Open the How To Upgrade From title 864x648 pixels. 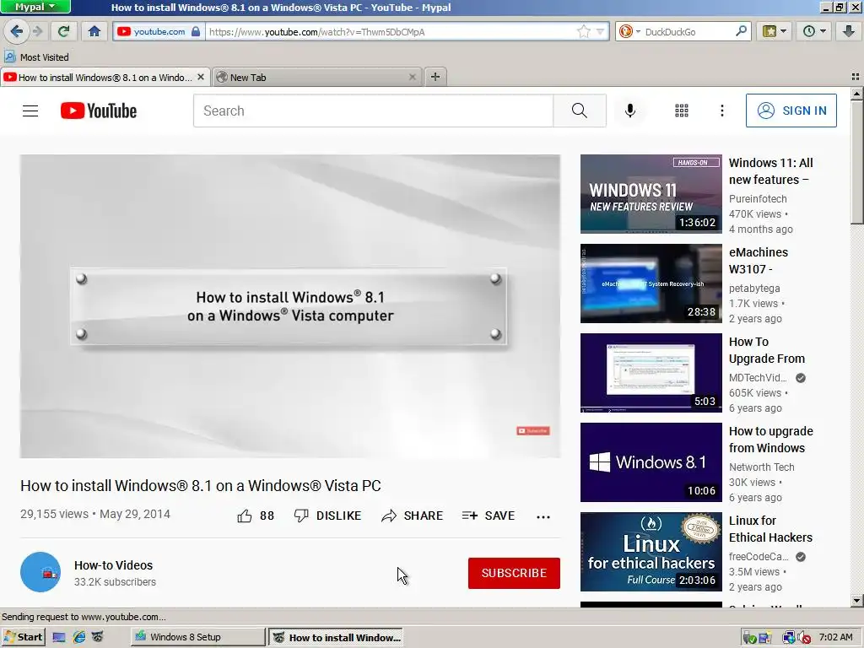[766, 350]
